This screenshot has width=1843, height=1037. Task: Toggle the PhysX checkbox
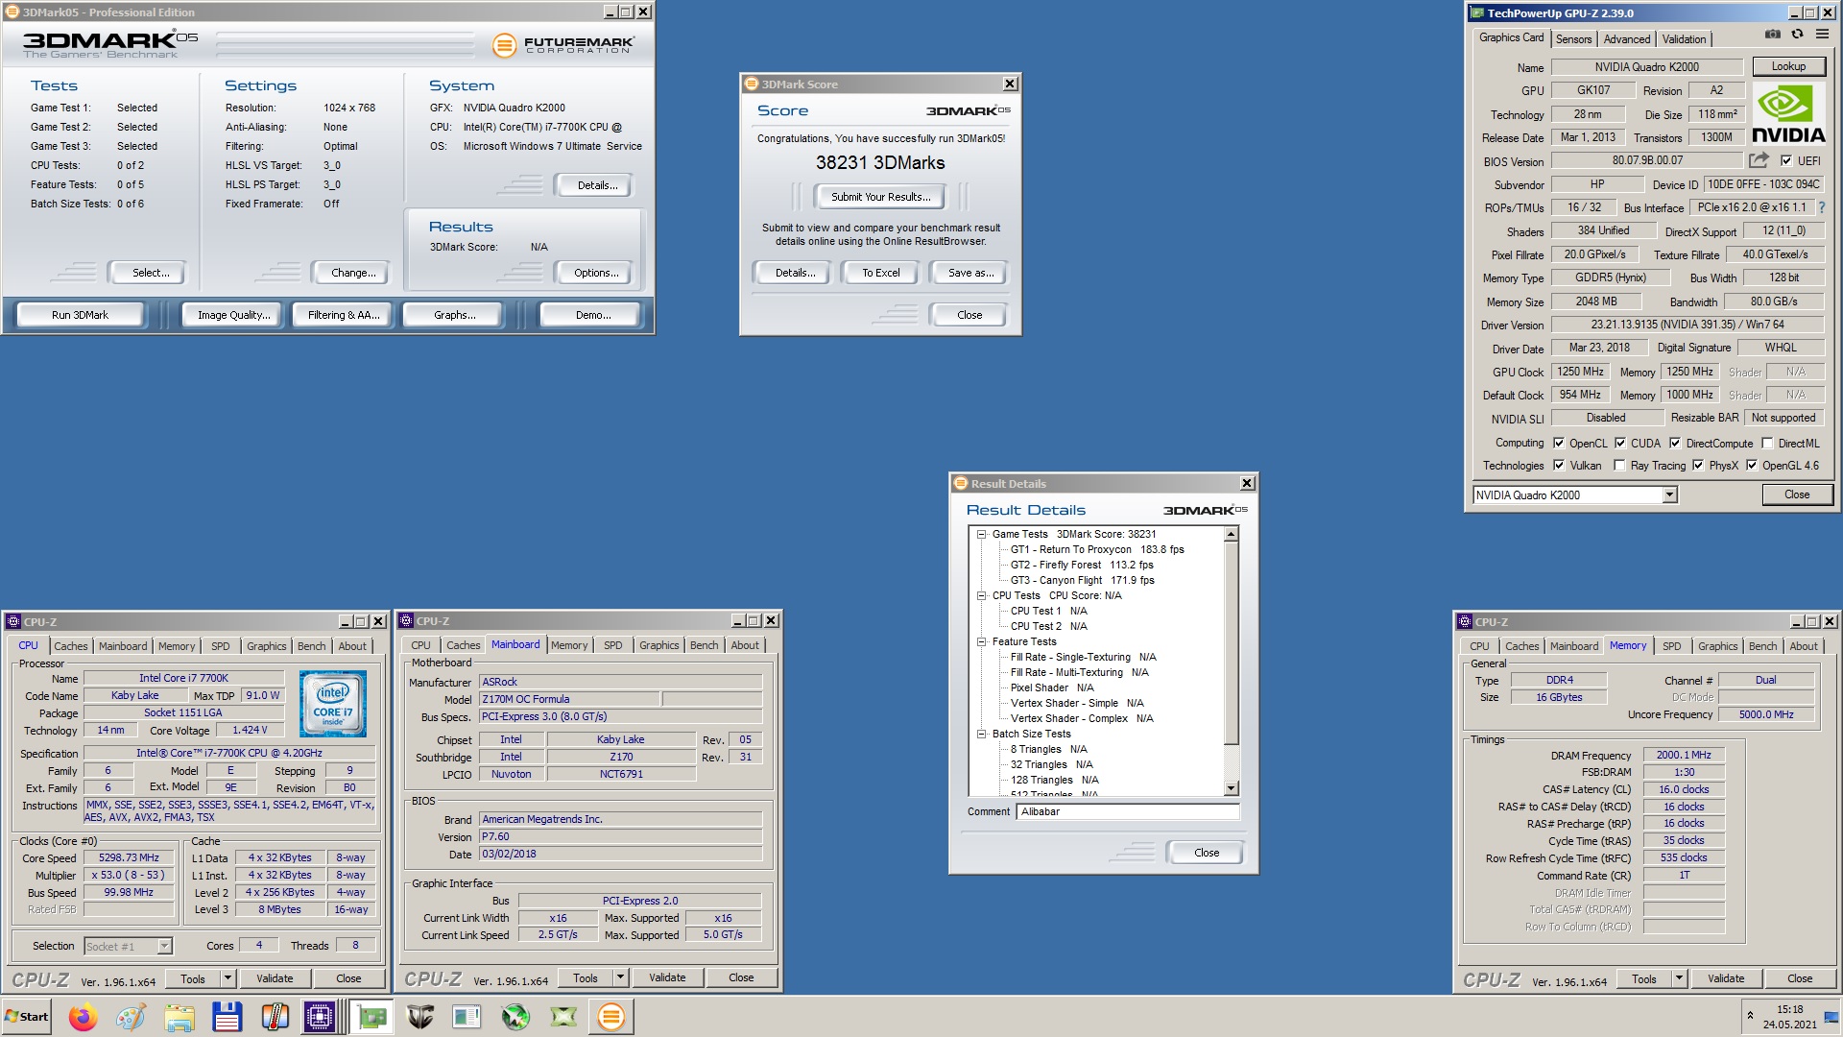point(1698,466)
